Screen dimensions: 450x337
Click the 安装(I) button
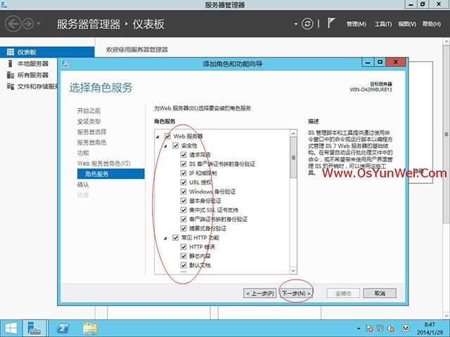(x=343, y=293)
